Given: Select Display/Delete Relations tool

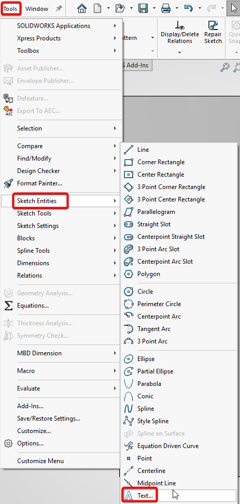Looking at the screenshot, I should (180, 33).
